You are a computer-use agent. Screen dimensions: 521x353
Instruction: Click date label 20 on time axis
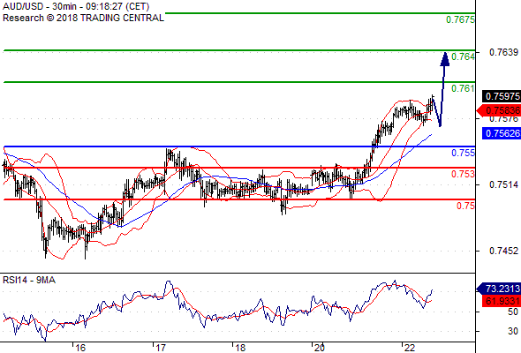coord(319,348)
